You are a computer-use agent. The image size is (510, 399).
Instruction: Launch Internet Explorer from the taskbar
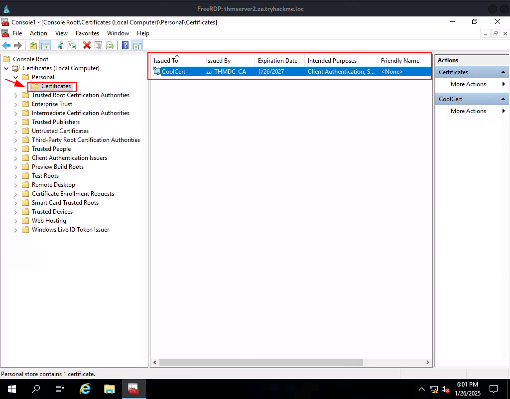pos(85,389)
